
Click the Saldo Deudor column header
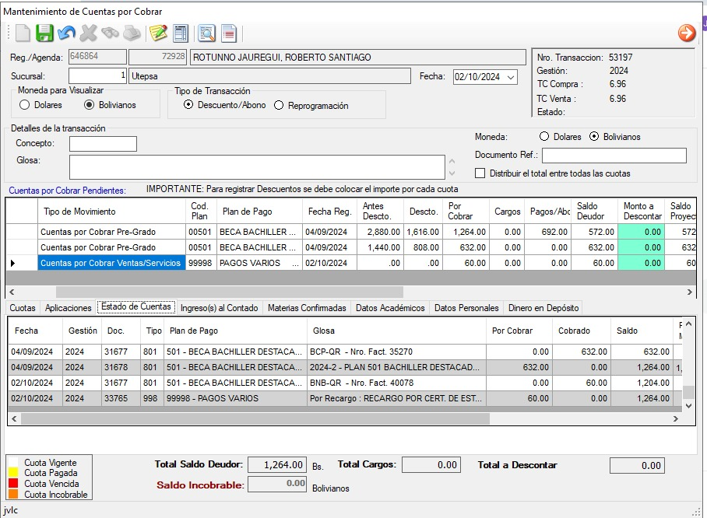594,212
